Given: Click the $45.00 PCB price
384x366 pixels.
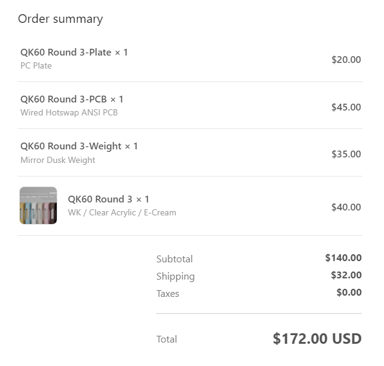Looking at the screenshot, I should click(346, 107).
